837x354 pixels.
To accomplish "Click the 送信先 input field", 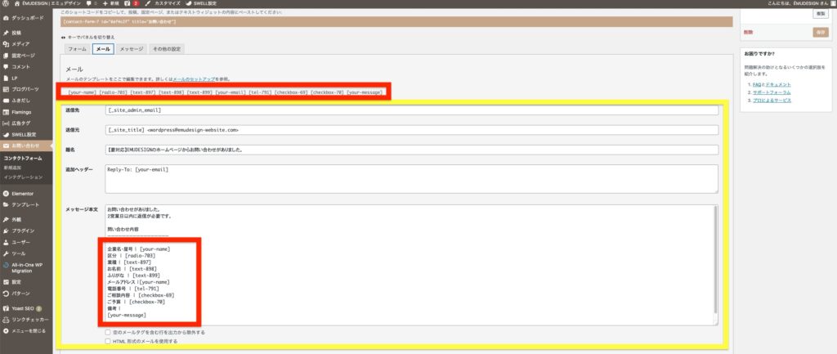I will click(x=411, y=110).
